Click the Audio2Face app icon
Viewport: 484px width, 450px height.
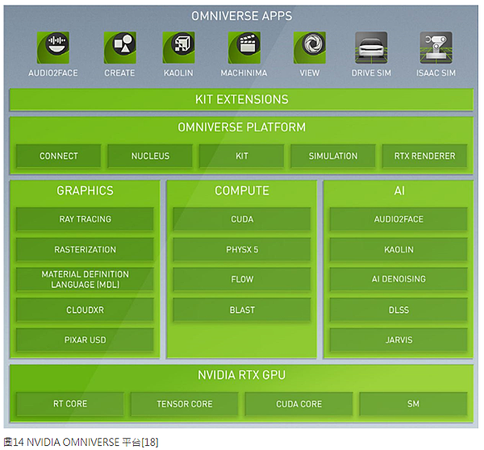(x=52, y=48)
